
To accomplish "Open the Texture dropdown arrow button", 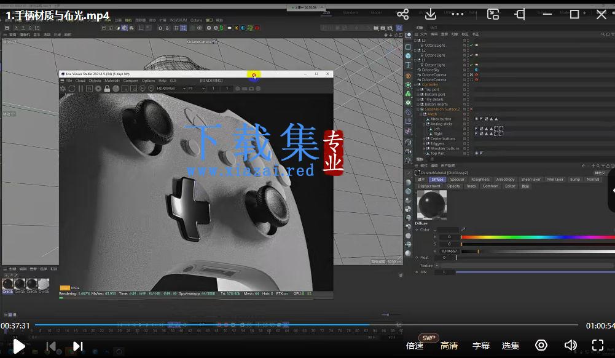I will coord(437,266).
